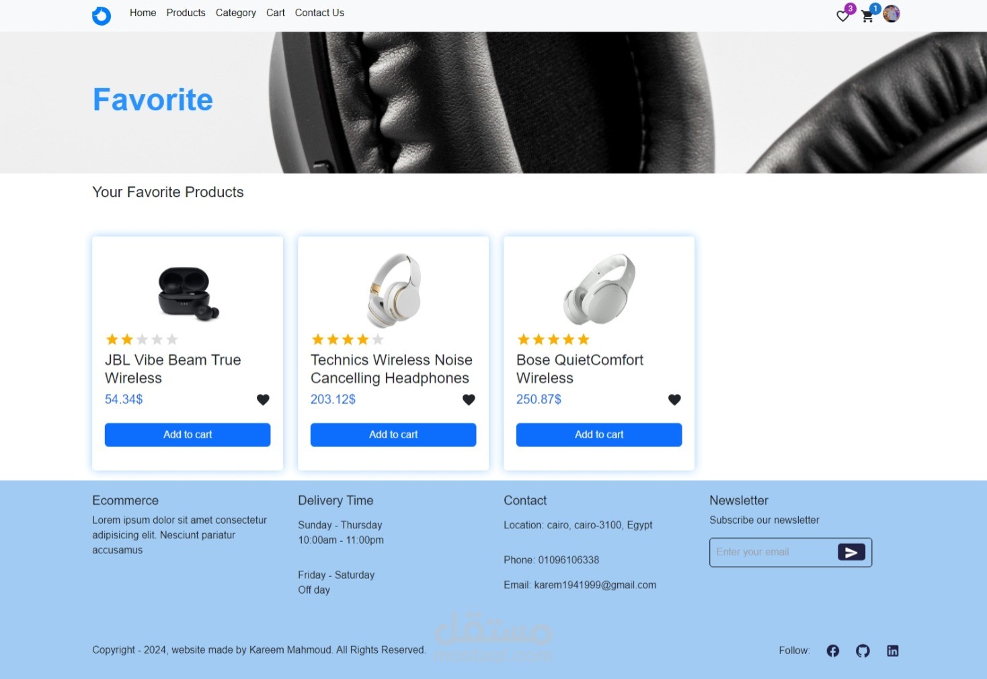Add Bose QuietComfort Wireless to cart

pos(599,434)
